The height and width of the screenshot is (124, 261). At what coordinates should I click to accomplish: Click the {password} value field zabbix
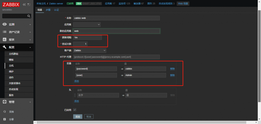[145, 69]
